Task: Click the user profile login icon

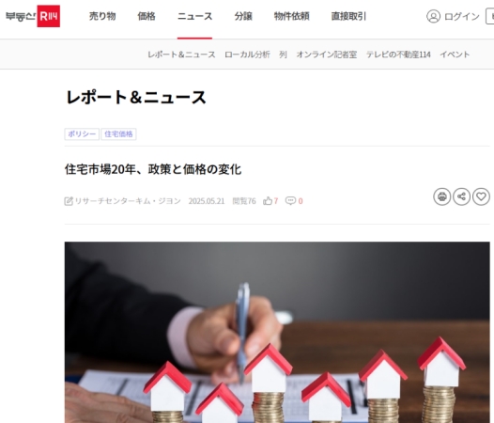Action: (x=433, y=16)
